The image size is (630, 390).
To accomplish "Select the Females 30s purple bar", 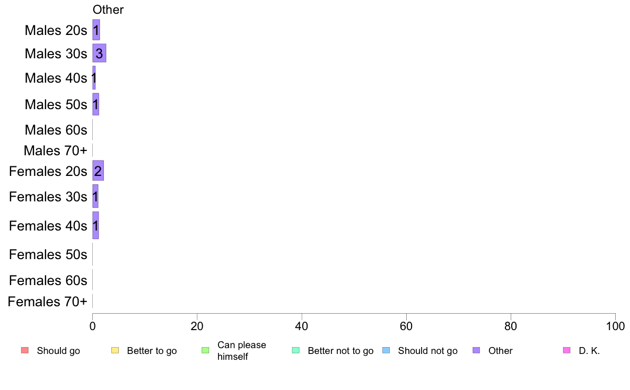I will coord(95,197).
